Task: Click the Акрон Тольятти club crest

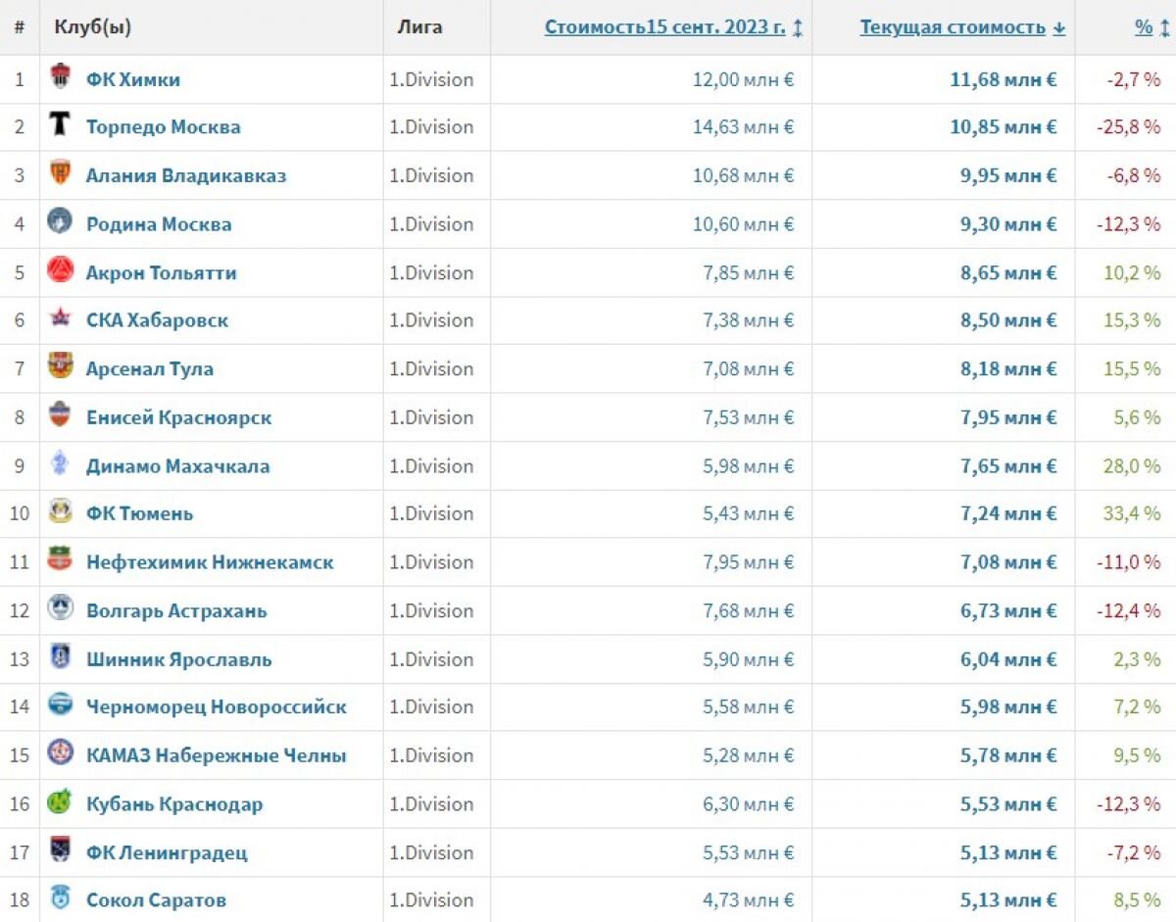Action: click(60, 270)
